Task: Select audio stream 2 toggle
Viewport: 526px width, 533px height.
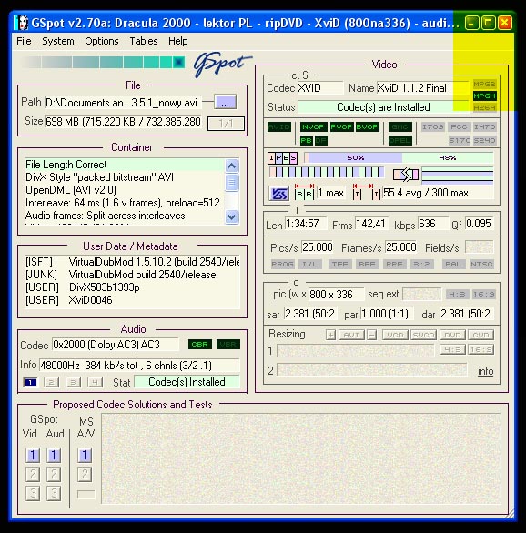Action: [x=51, y=382]
